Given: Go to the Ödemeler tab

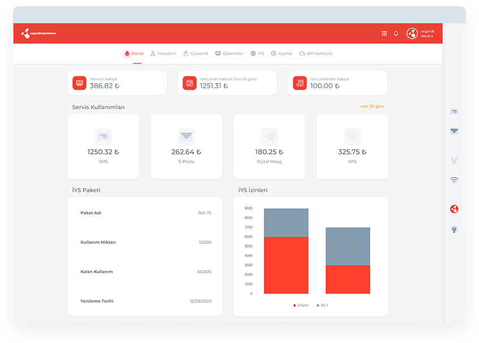Looking at the screenshot, I should coord(229,53).
